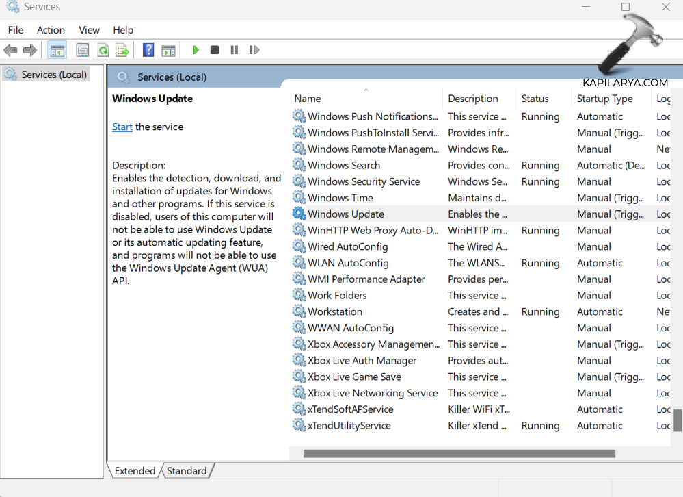683x497 pixels.
Task: Open the Action menu
Action: 51,30
